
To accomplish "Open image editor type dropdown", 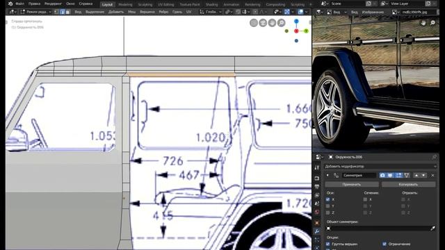I will tap(320, 12).
